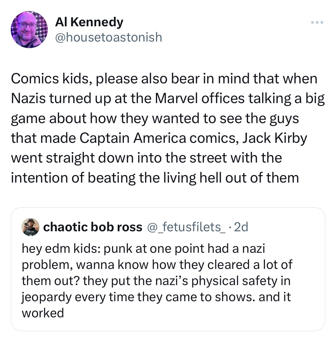
Task: Open the chaotic bob ross profile name
Action: coord(93,227)
